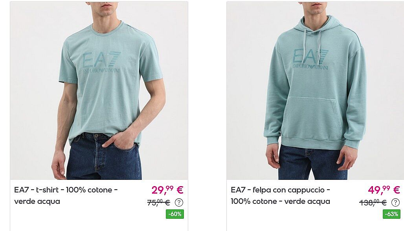Open the EA7 t-shirt product photo

click(x=99, y=91)
